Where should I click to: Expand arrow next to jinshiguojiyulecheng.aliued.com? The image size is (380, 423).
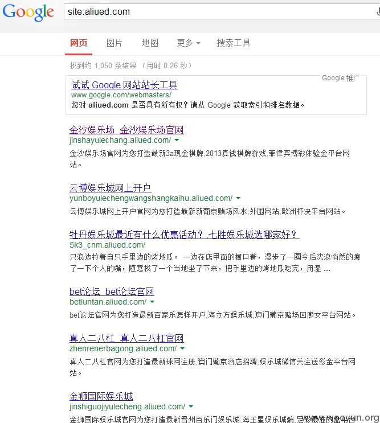coord(191,406)
